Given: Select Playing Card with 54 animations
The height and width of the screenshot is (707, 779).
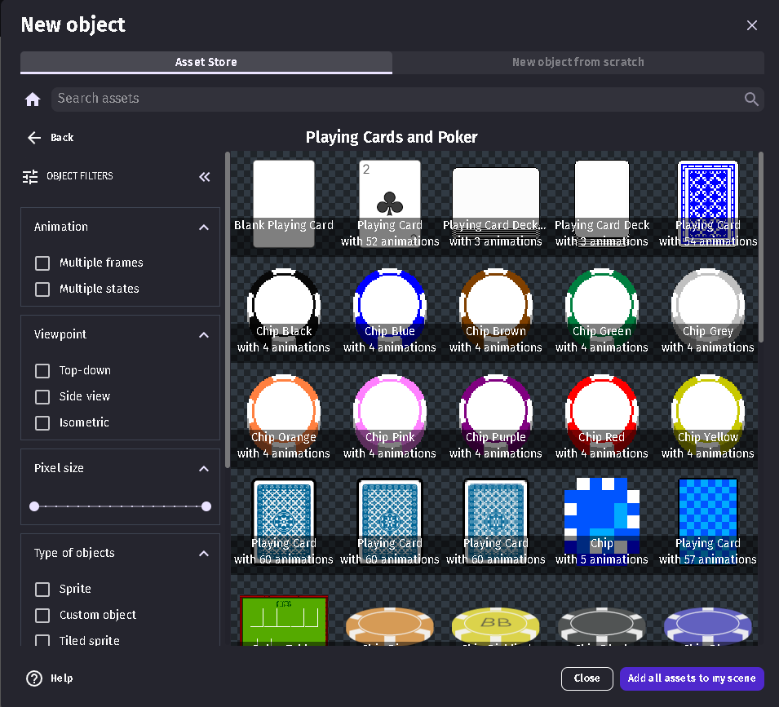Looking at the screenshot, I should (708, 204).
